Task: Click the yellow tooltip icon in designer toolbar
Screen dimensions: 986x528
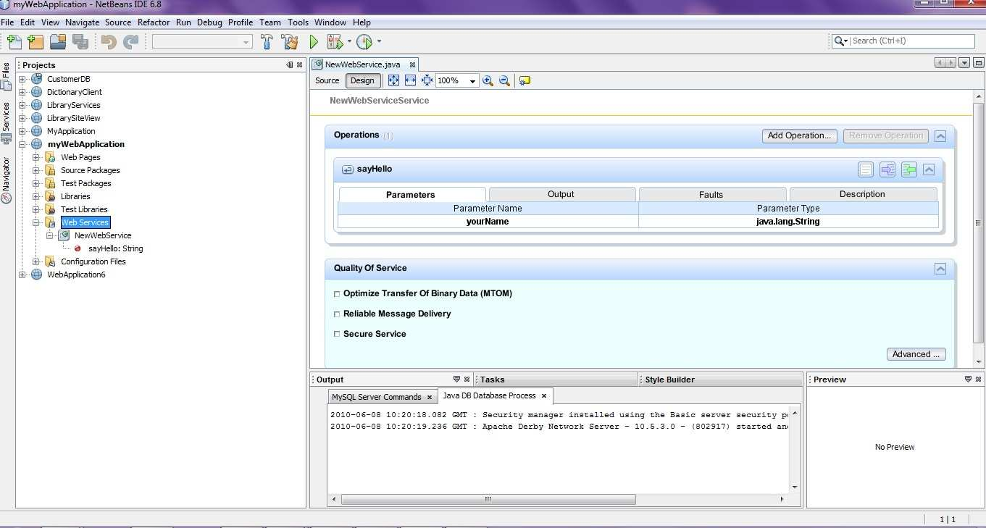Action: pos(525,80)
